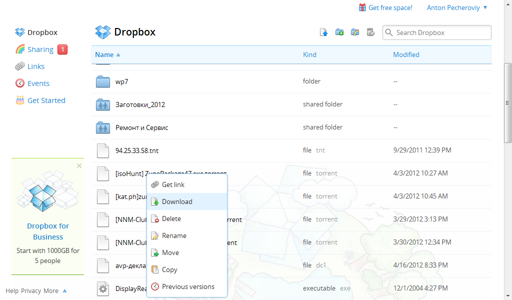Toggle the show deleted files toolbar icon
This screenshot has width=512, height=300.
click(370, 32)
